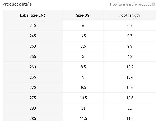Select the Size(US) column header

click(x=83, y=15)
